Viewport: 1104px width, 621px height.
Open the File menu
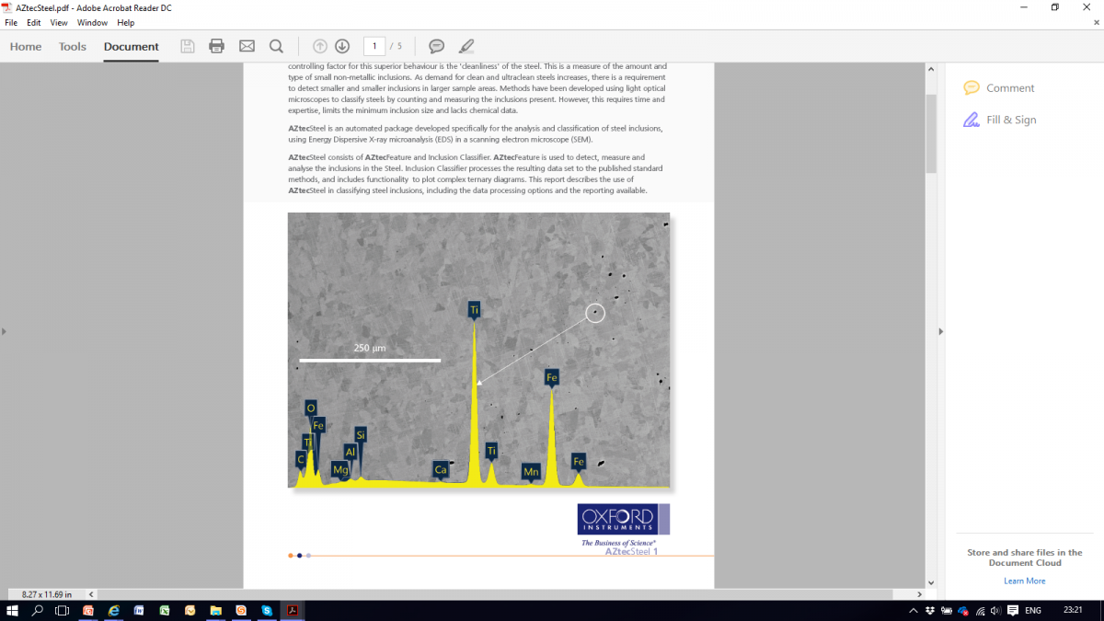click(11, 22)
